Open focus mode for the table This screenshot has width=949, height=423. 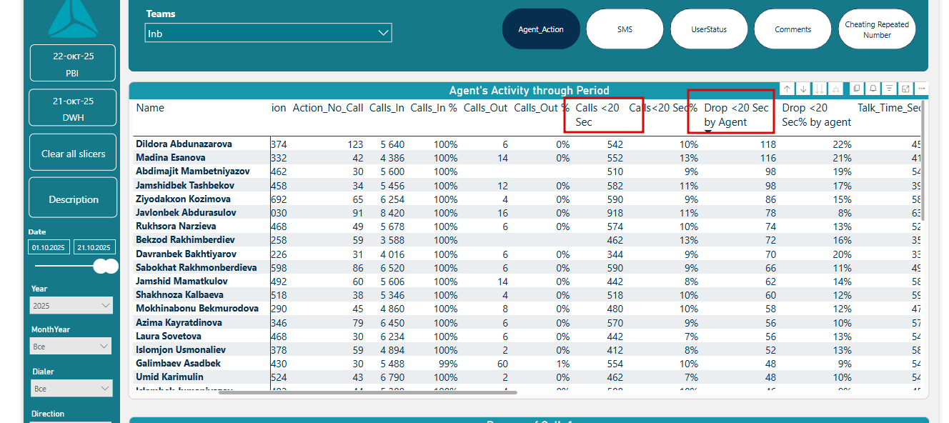pyautogui.click(x=905, y=89)
